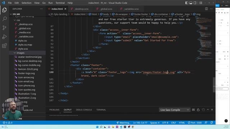Open the Selection menu
230x129 pixels.
point(26,3)
